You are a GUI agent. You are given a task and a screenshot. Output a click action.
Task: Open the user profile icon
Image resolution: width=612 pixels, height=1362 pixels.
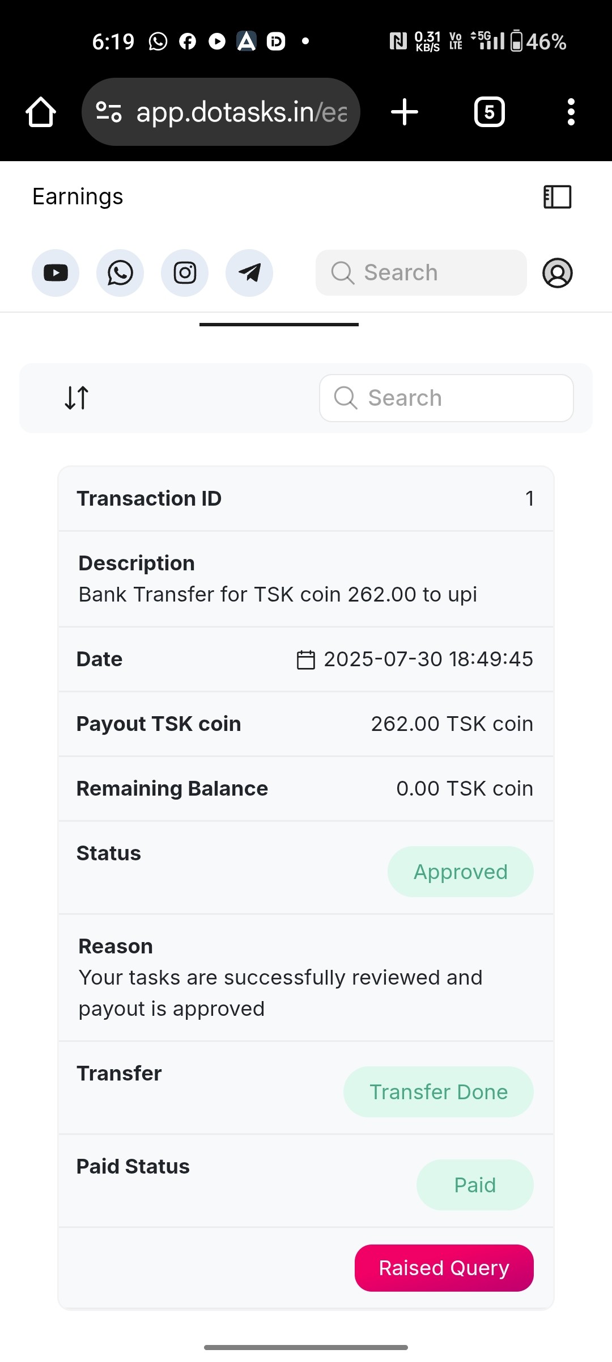558,273
